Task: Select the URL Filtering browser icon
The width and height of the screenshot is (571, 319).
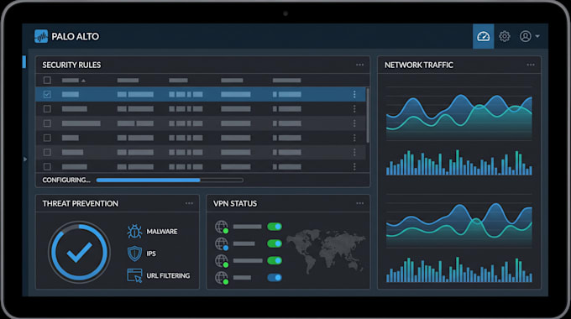Action: (x=134, y=275)
